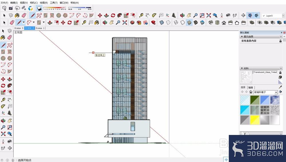286x162 pixels.
Task: Select the Rectangle tool in second toolbar row
Action: pos(45,15)
